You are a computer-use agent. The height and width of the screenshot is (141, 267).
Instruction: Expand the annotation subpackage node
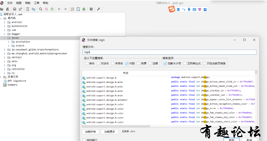9,42
